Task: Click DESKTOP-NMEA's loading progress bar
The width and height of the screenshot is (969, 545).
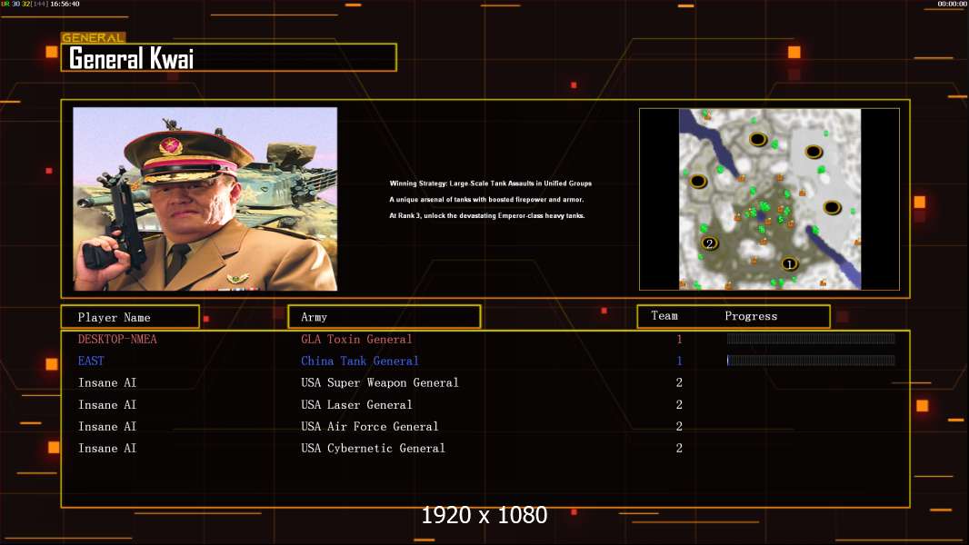Action: (x=811, y=338)
